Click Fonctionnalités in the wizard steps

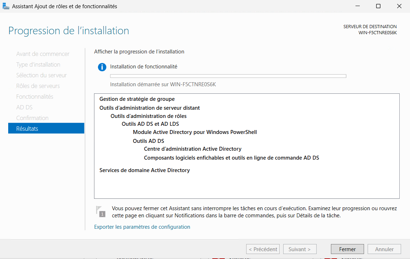coord(35,97)
